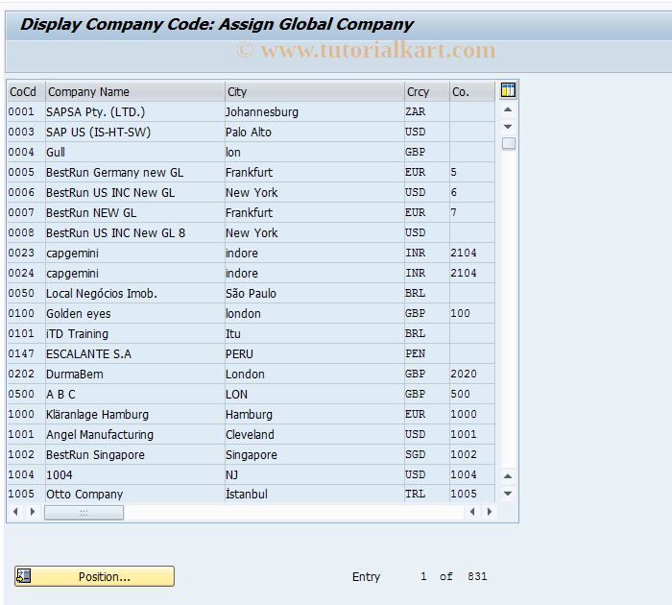Select the Company Name column header
The image size is (672, 605).
135,92
